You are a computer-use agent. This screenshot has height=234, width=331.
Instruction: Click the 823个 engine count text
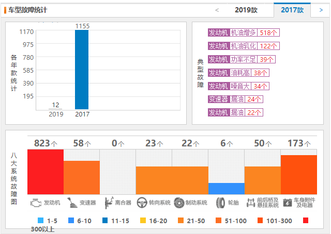[x=46, y=143]
